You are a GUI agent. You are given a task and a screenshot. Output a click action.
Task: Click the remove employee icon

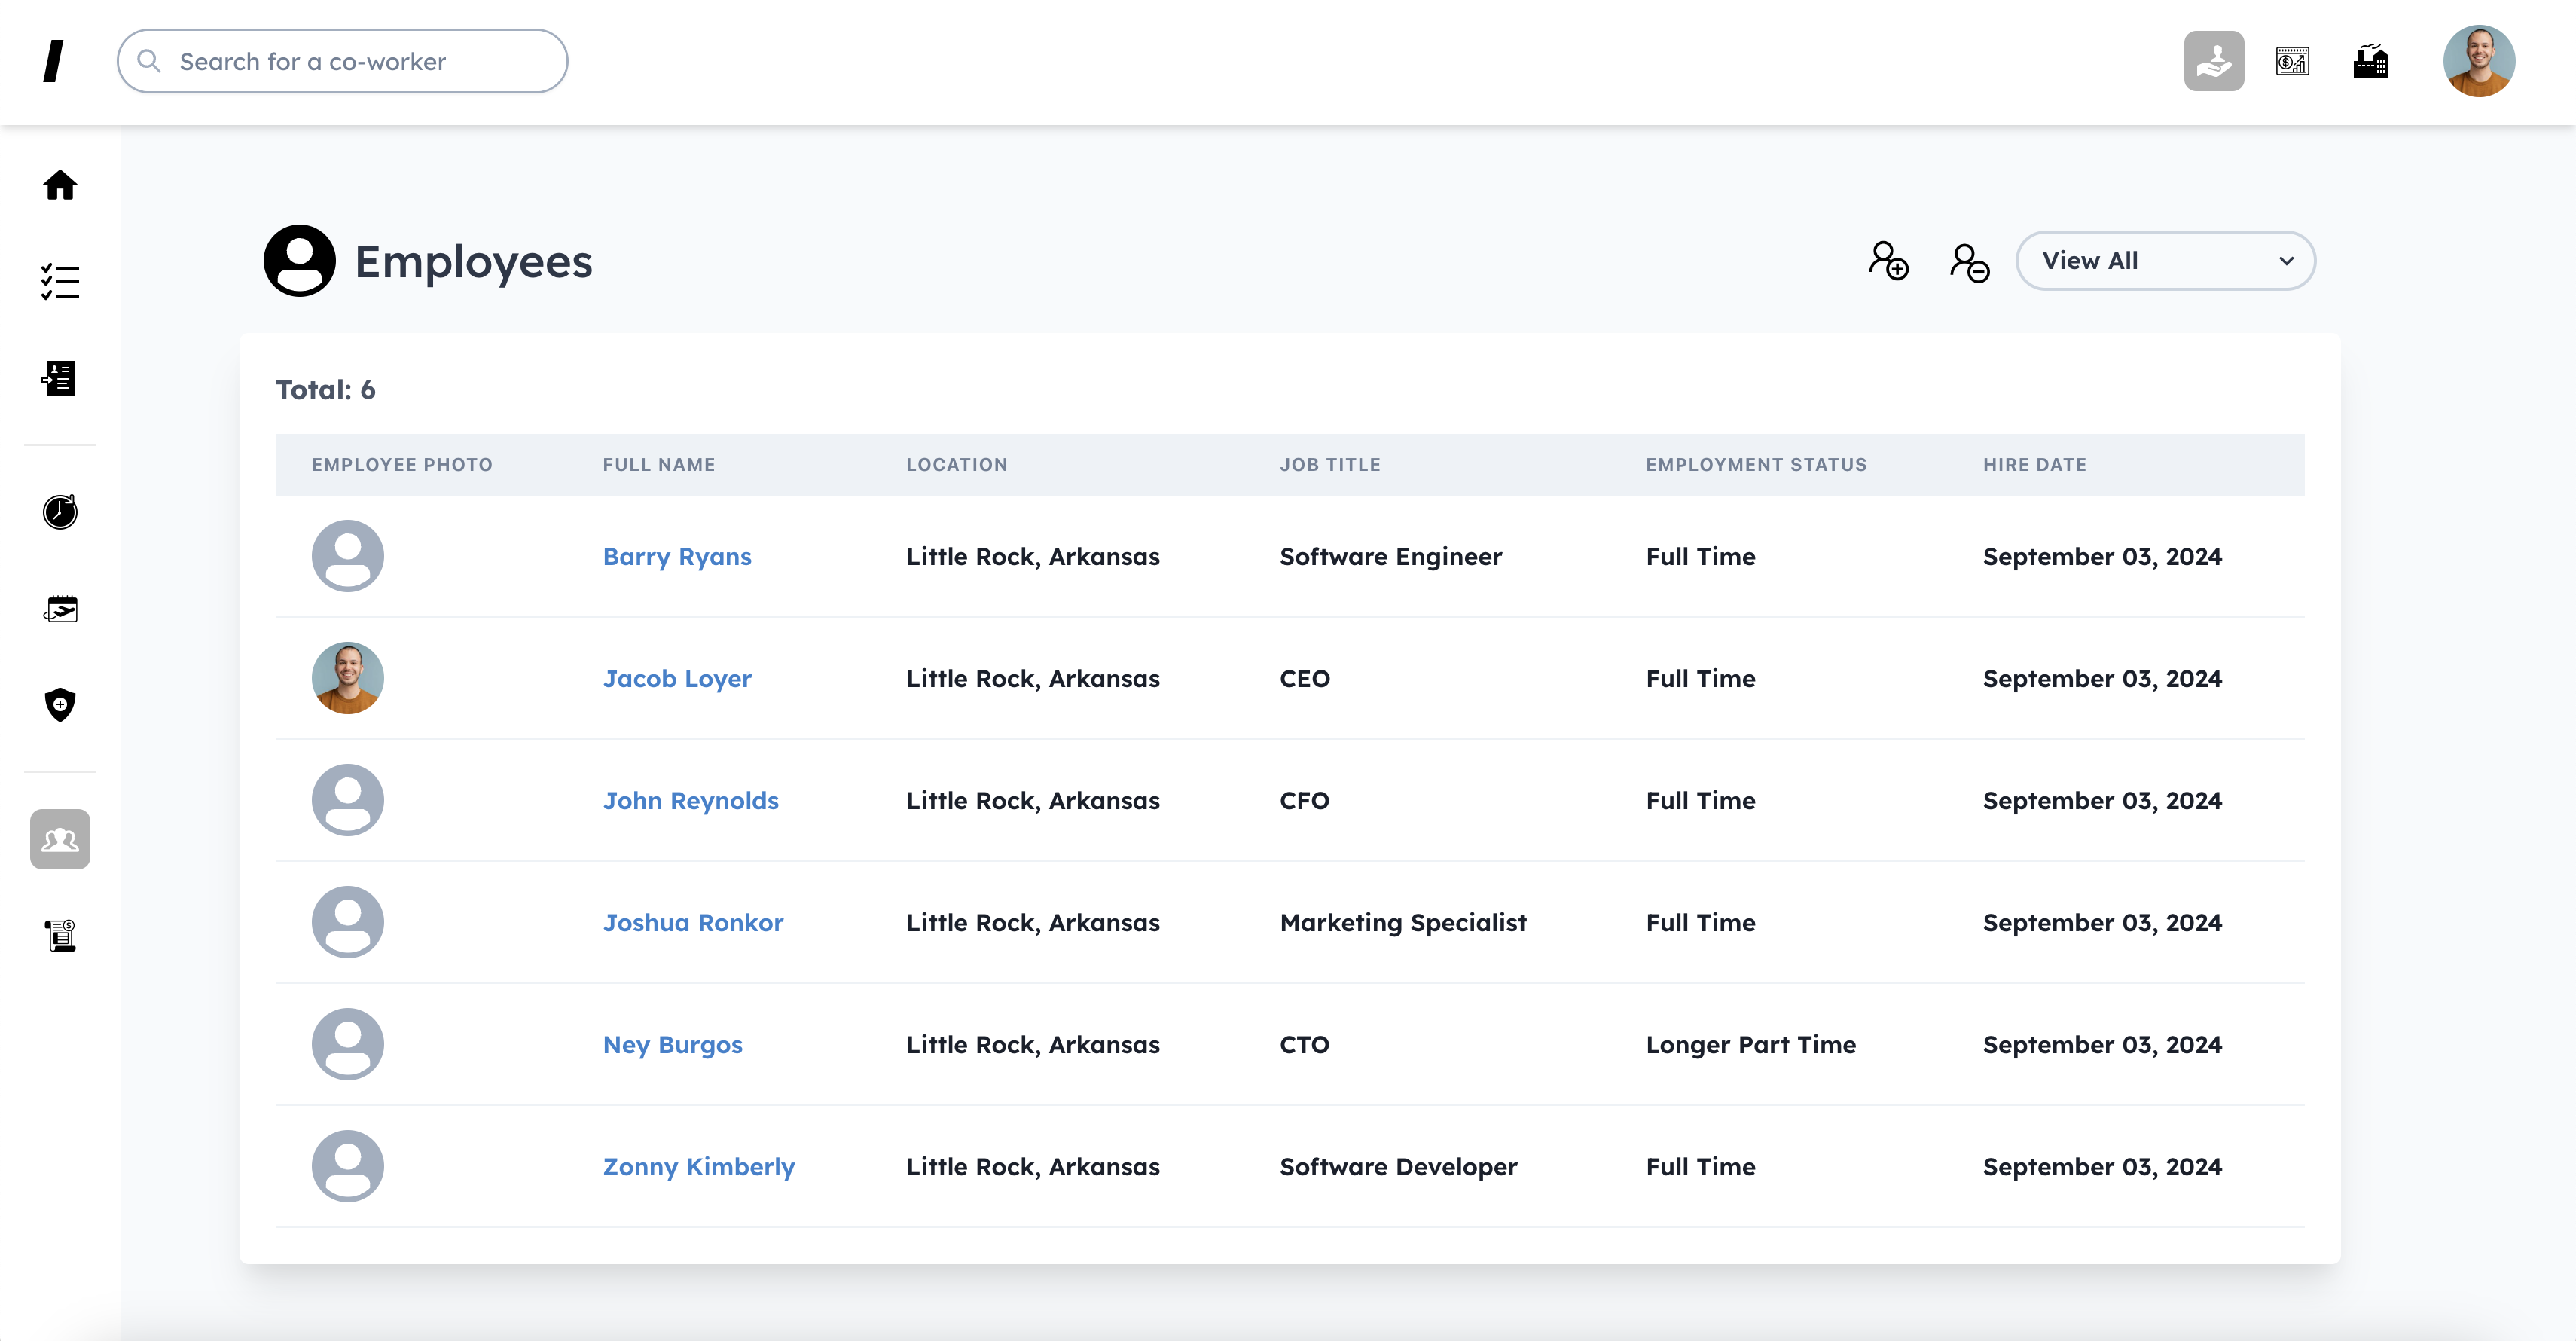click(x=1969, y=263)
